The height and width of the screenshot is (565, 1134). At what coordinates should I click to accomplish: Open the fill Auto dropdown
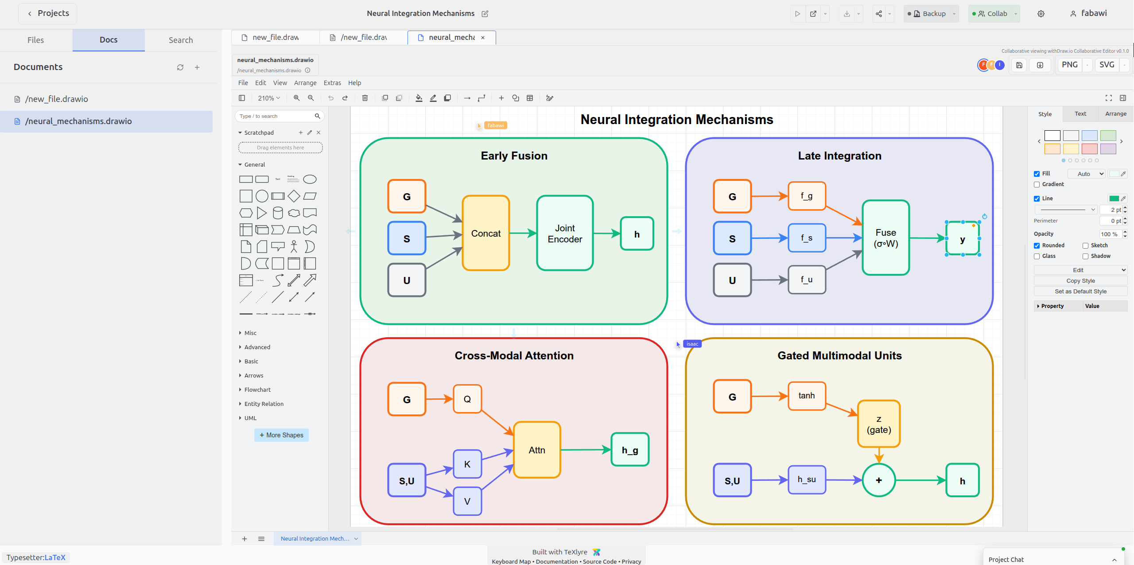1087,174
